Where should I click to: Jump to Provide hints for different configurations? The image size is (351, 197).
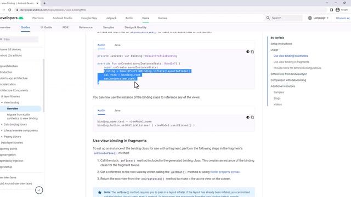[x=297, y=68]
